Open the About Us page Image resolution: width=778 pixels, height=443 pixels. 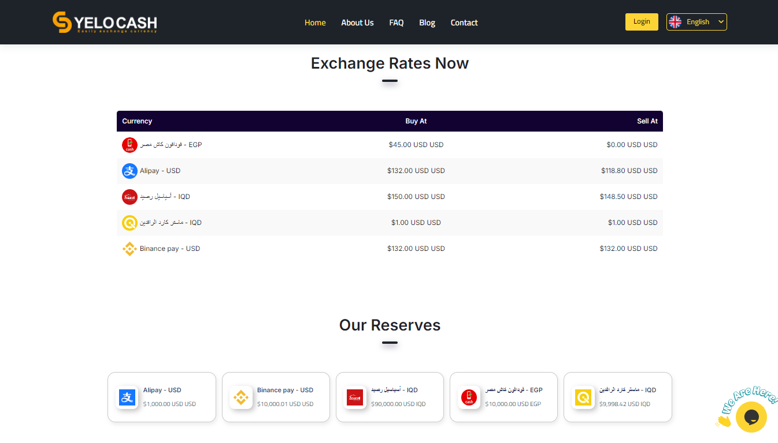357,22
